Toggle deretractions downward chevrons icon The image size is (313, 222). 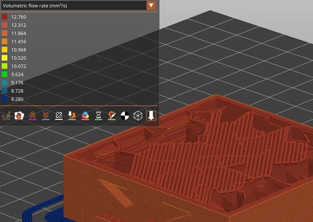(46, 116)
